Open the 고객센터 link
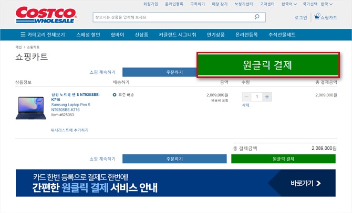This screenshot has height=213, width=352. click(x=267, y=4)
